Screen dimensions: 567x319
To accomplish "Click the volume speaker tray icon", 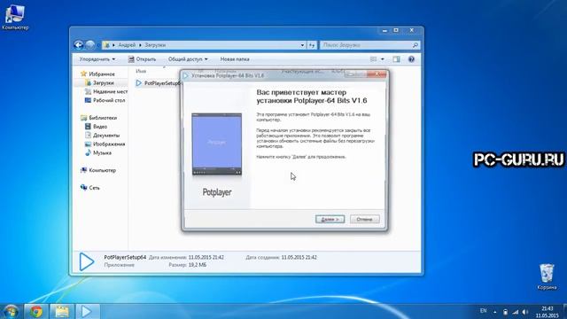I will (x=525, y=312).
